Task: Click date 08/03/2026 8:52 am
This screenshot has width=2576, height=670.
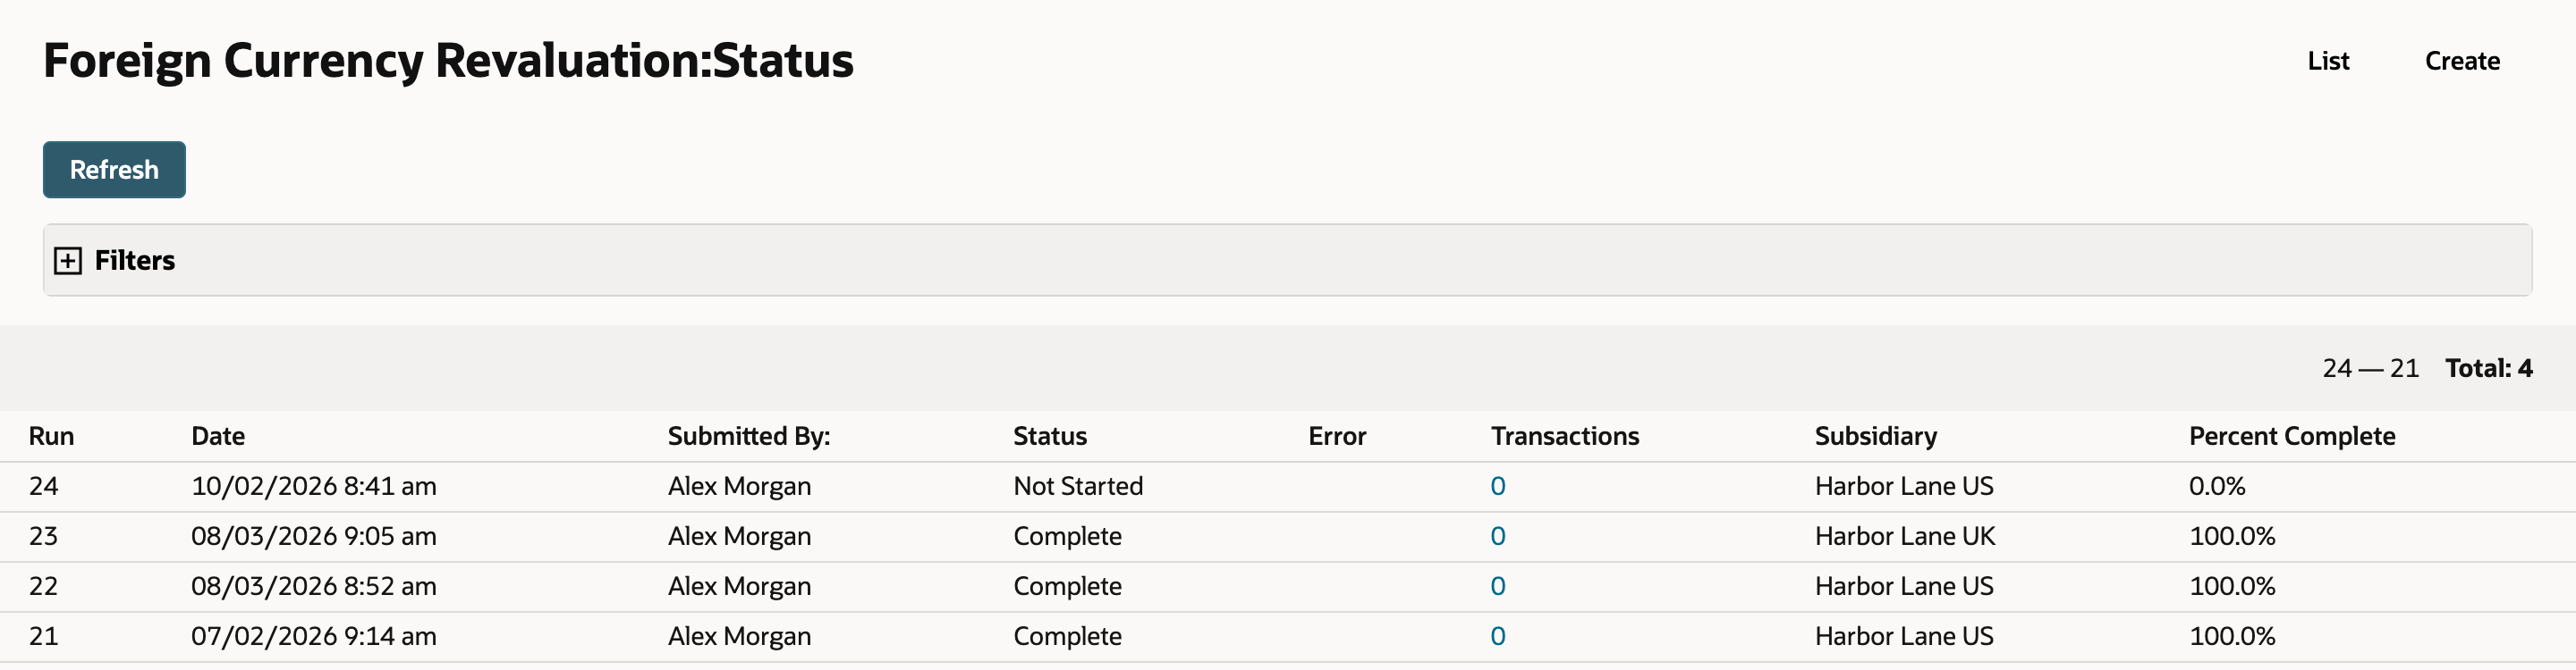Action: click(314, 586)
